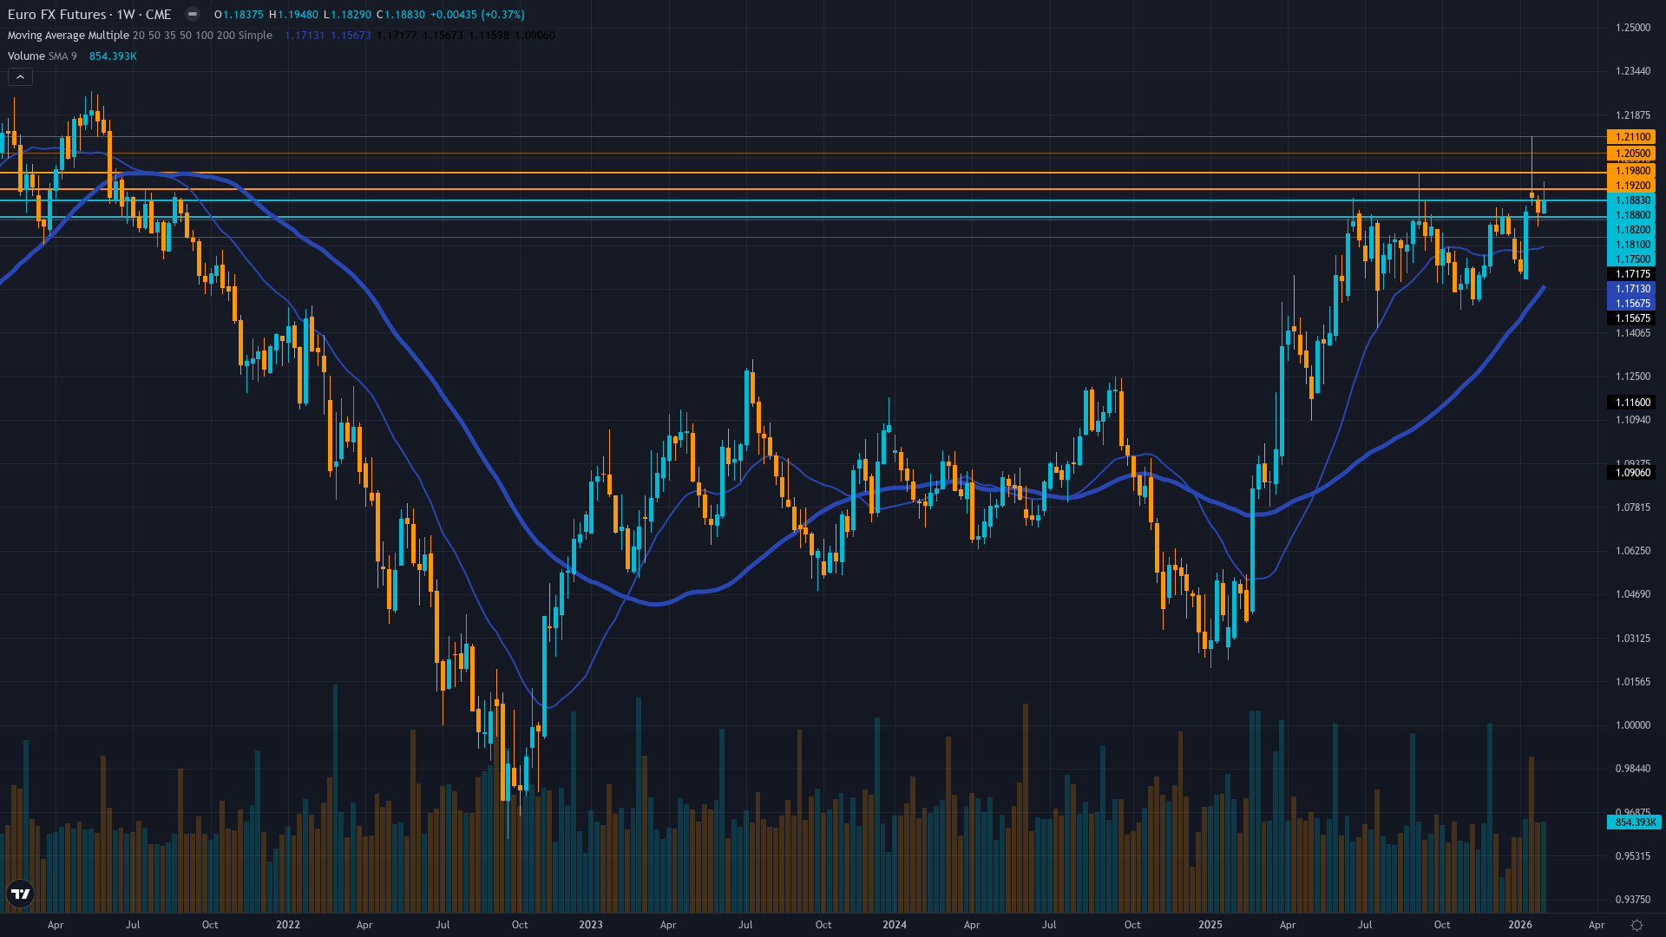The width and height of the screenshot is (1666, 937).
Task: Click the blue 1.17130 price label
Action: [1631, 289]
